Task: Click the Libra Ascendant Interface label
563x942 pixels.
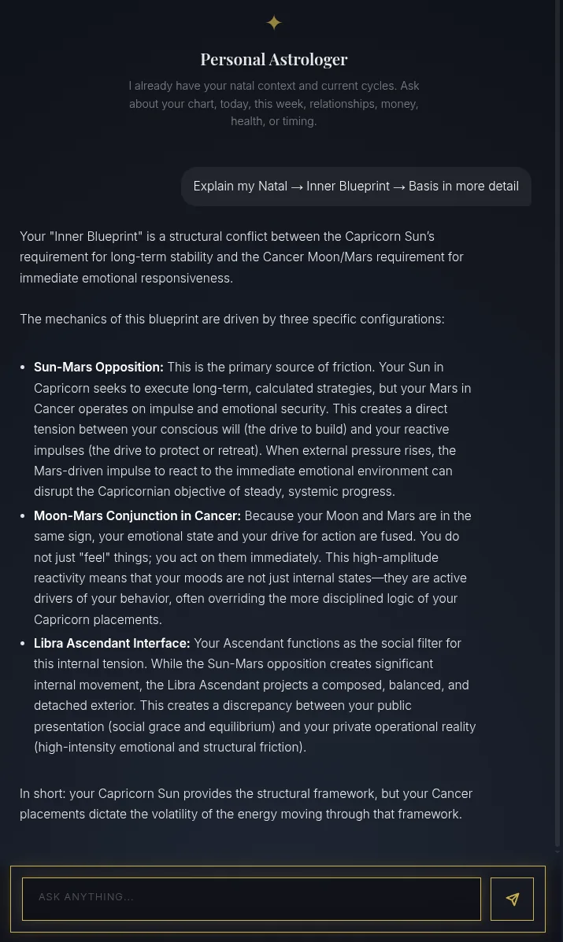Action: 112,643
